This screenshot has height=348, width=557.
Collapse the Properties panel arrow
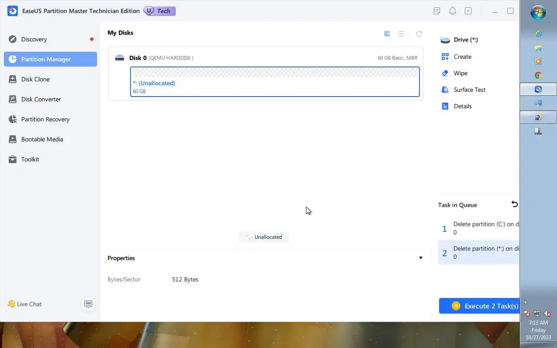pyautogui.click(x=421, y=258)
